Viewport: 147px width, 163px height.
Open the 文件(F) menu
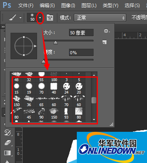(x=26, y=5)
